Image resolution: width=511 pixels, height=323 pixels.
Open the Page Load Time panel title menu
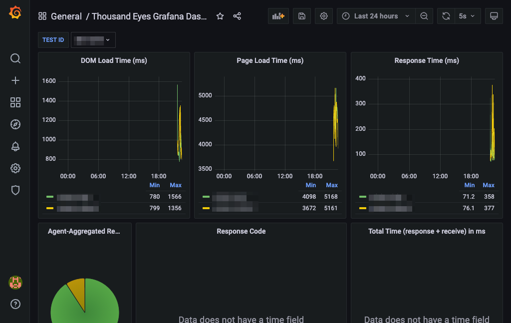pyautogui.click(x=270, y=60)
